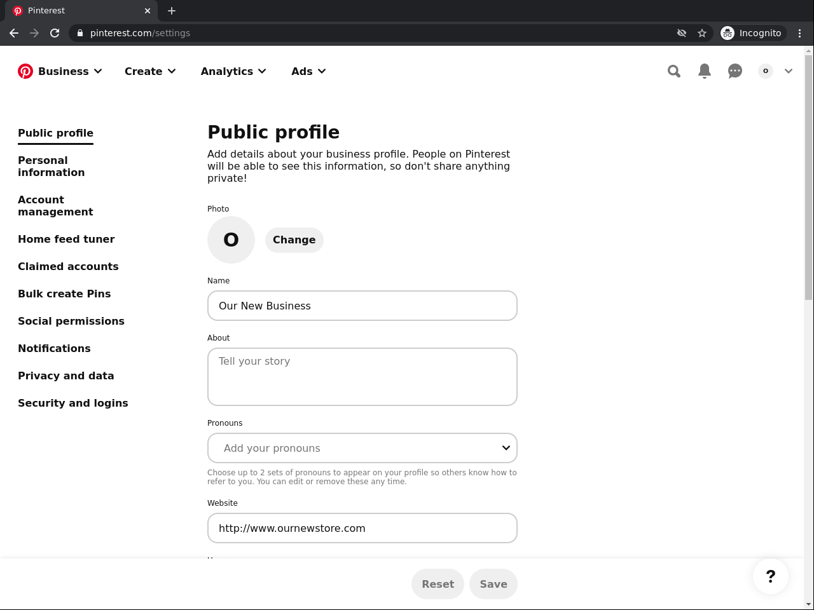Open the Analytics menu

[233, 71]
